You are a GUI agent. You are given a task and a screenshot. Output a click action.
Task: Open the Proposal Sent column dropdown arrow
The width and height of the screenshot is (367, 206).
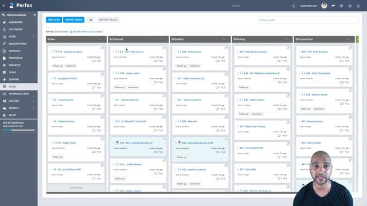[x=348, y=39]
